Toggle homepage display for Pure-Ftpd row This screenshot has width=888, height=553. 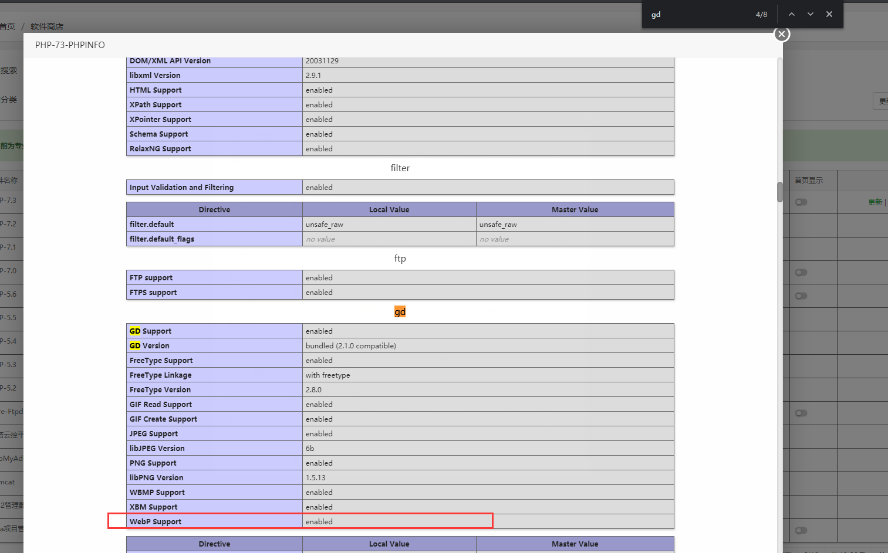801,413
